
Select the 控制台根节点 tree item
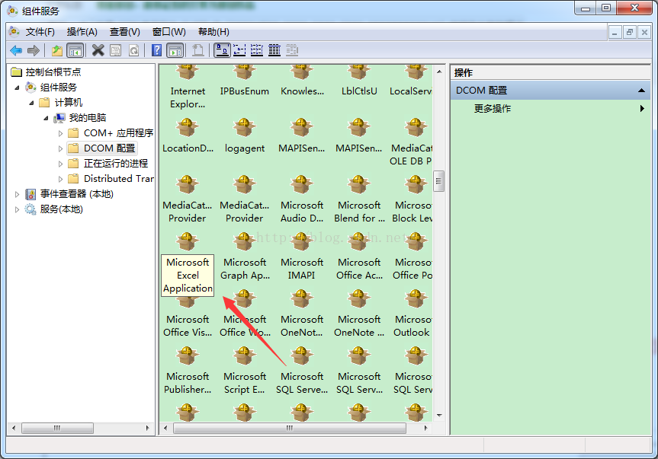[x=47, y=72]
